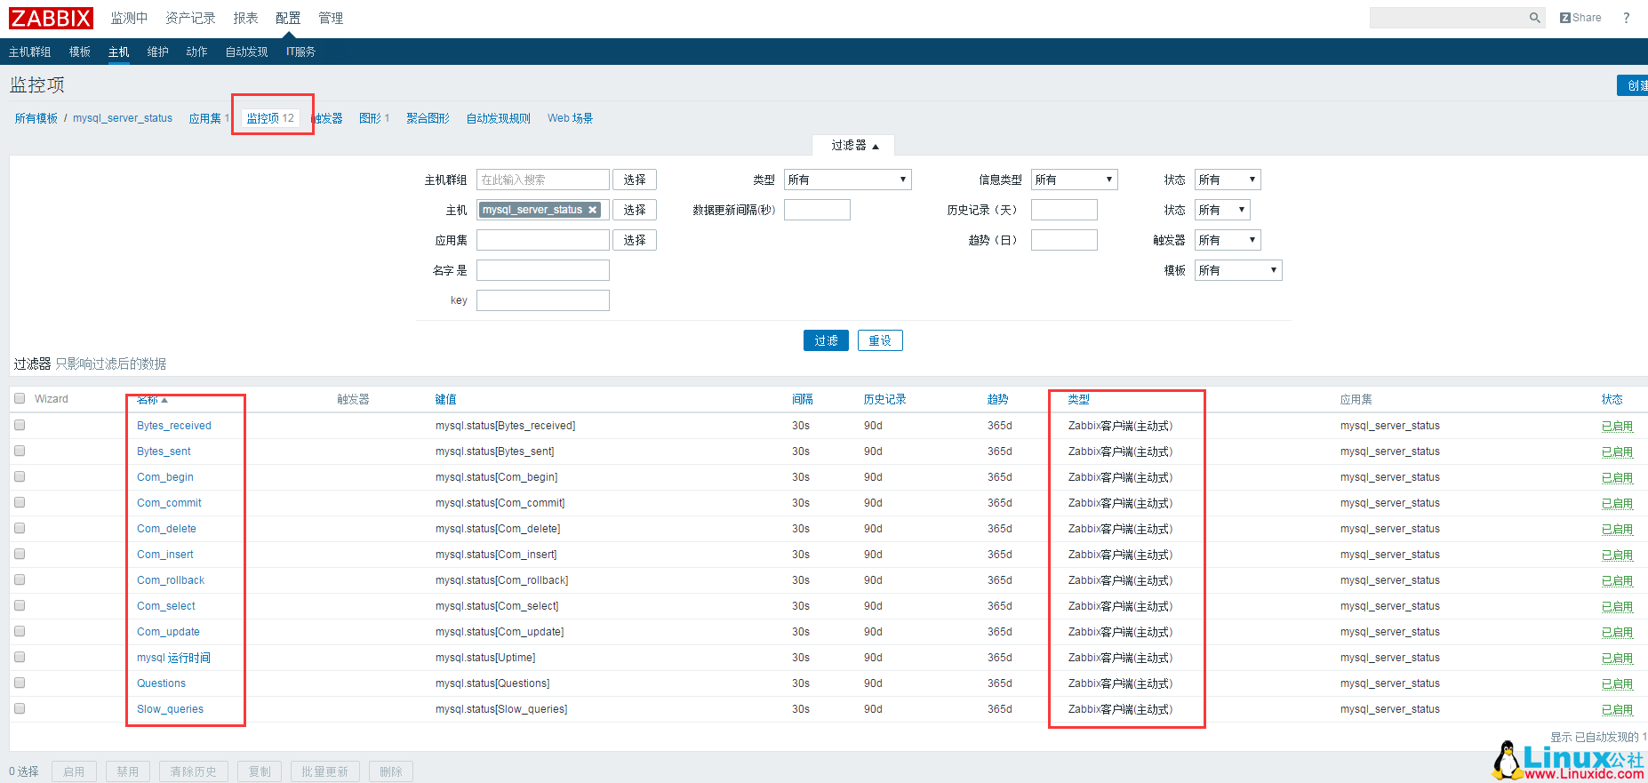Focus the 主机群组 search field
This screenshot has width=1648, height=783.
click(543, 180)
